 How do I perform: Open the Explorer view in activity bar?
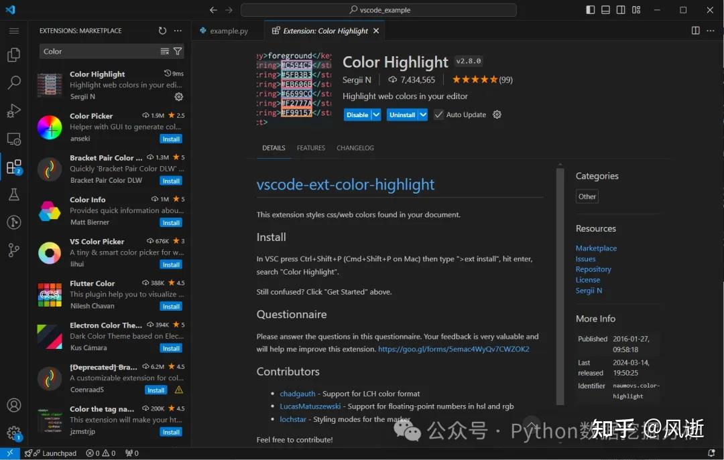coord(14,55)
